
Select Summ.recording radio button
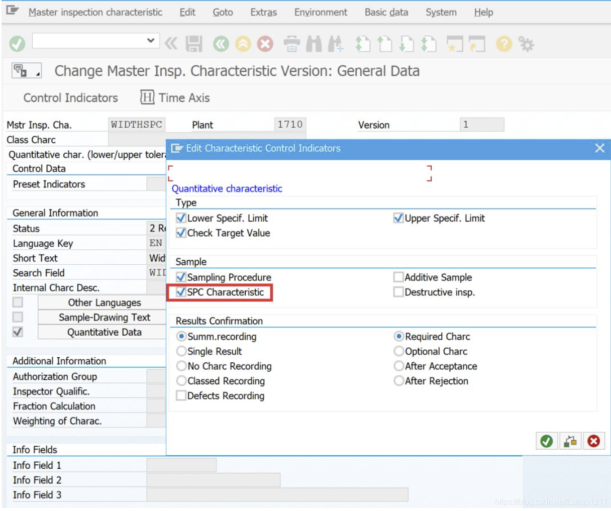pos(181,336)
